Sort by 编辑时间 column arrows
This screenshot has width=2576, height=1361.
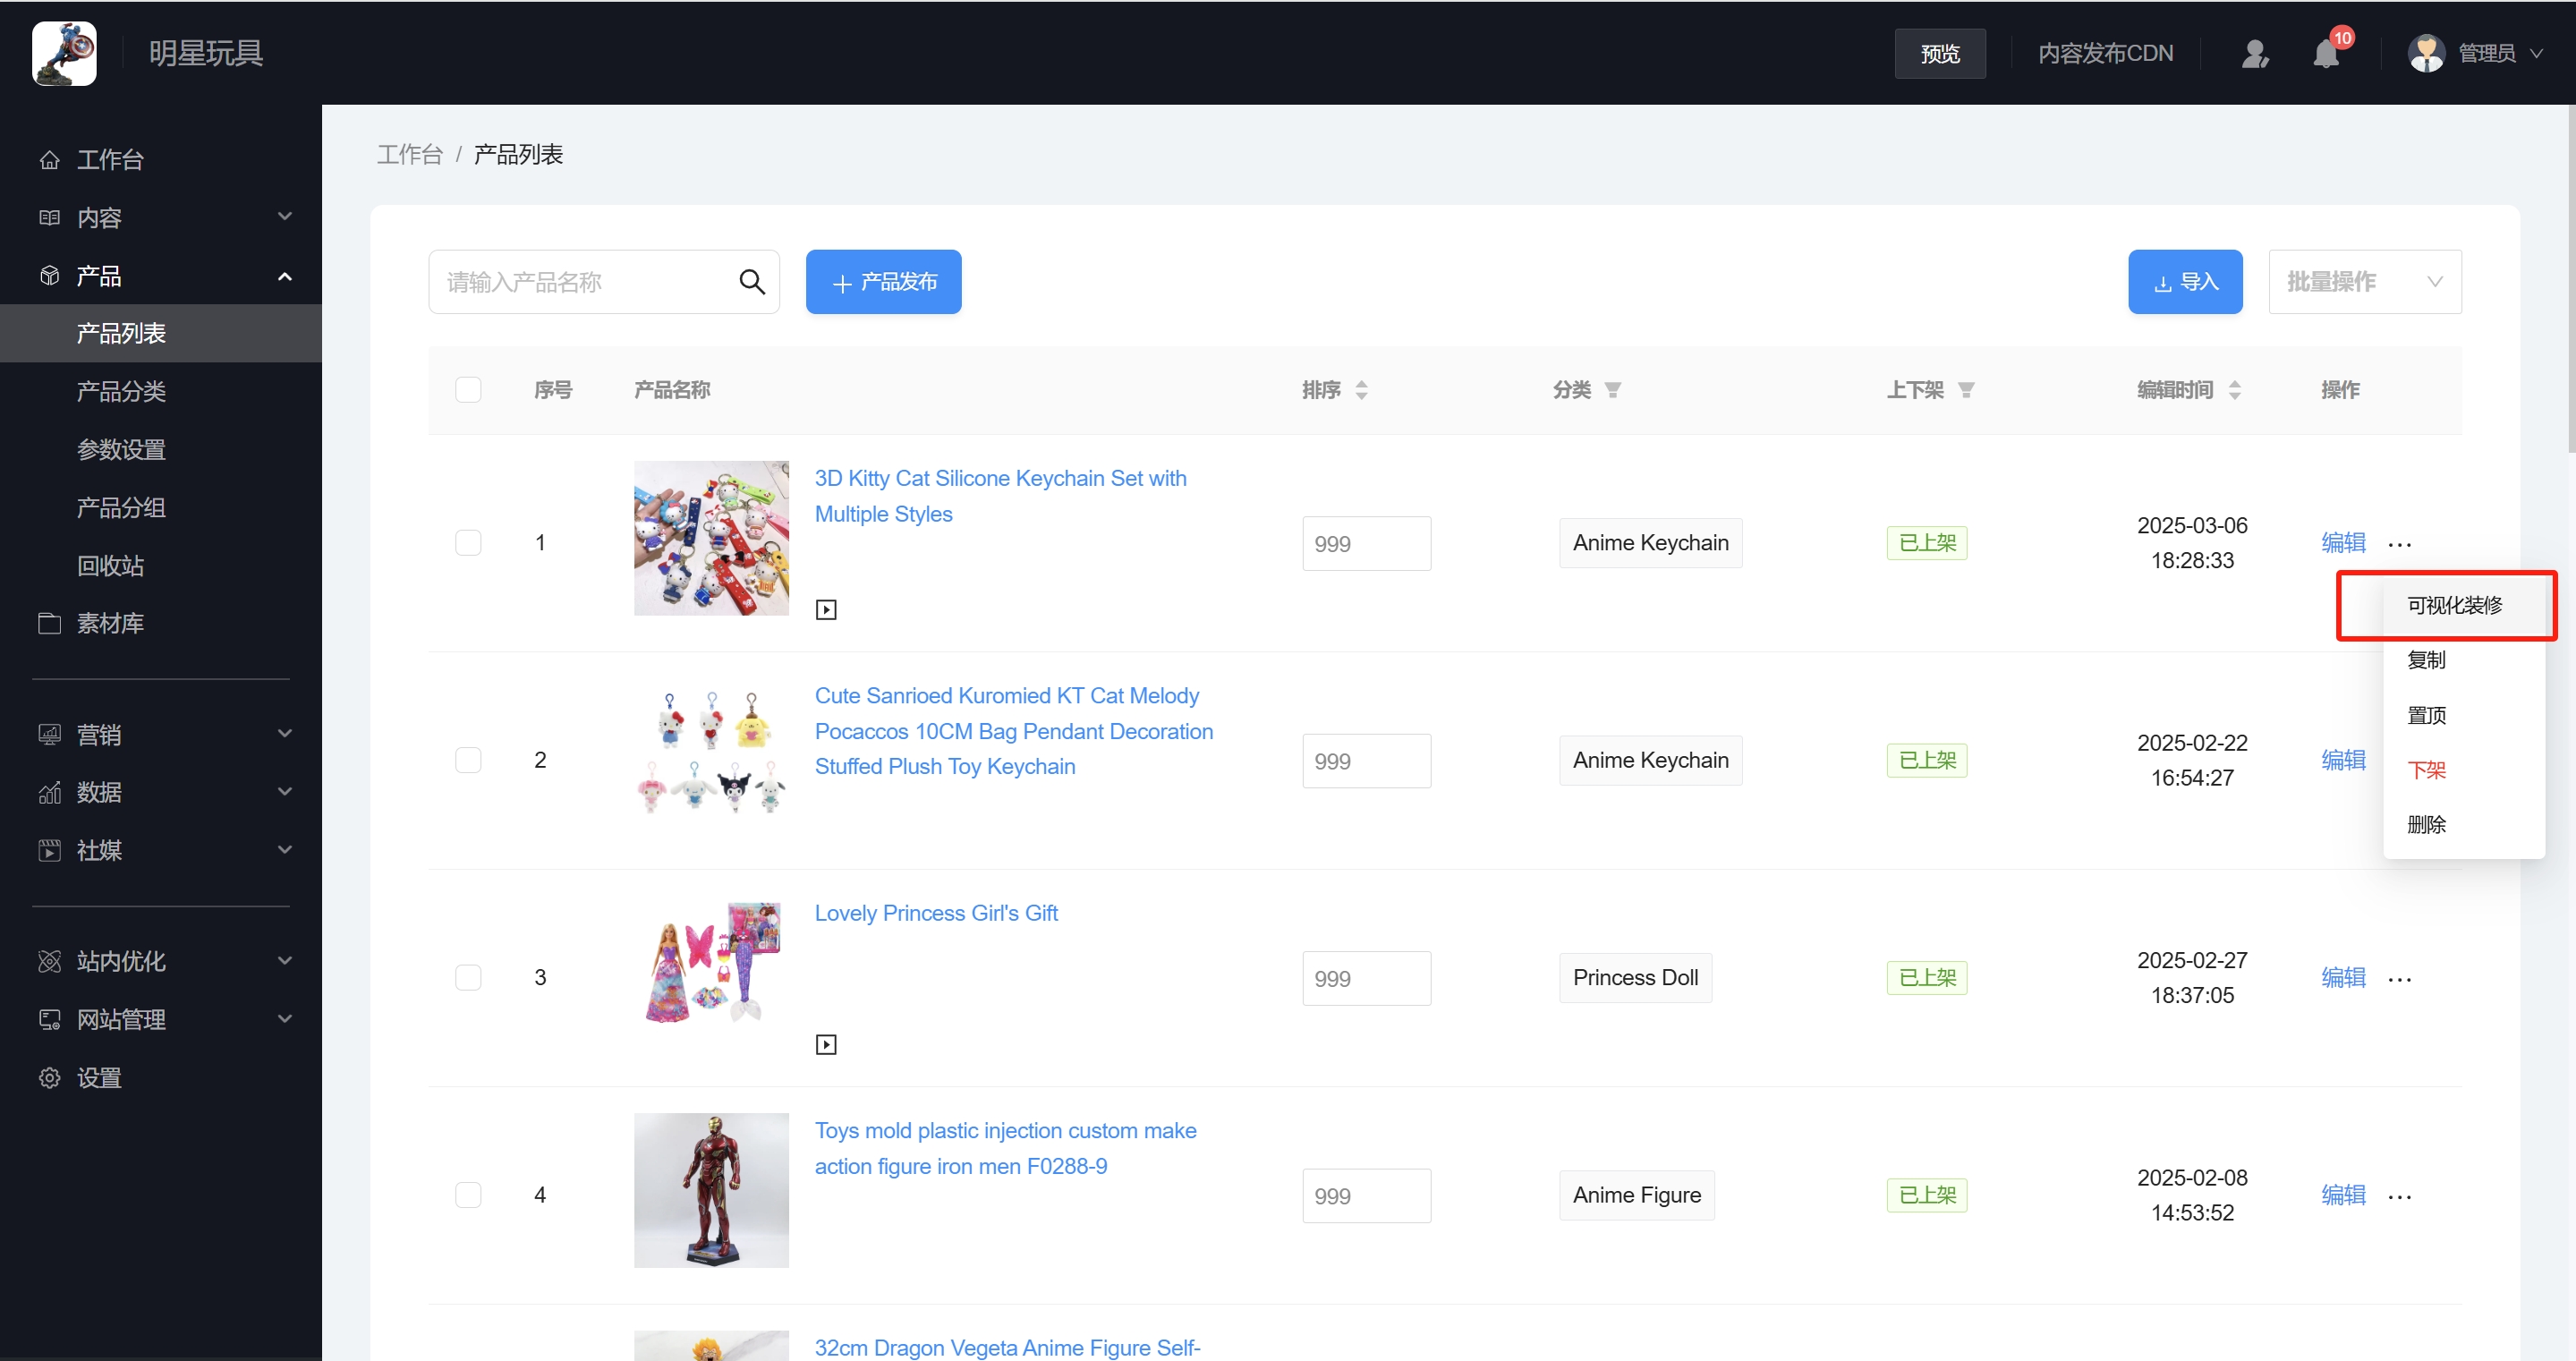tap(2234, 390)
